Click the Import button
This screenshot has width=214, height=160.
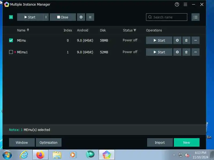160,142
